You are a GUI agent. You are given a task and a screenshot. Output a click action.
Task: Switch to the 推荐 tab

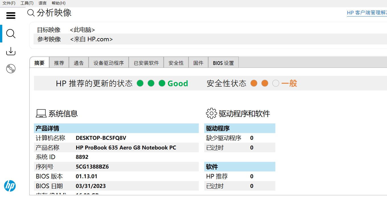[x=59, y=63]
